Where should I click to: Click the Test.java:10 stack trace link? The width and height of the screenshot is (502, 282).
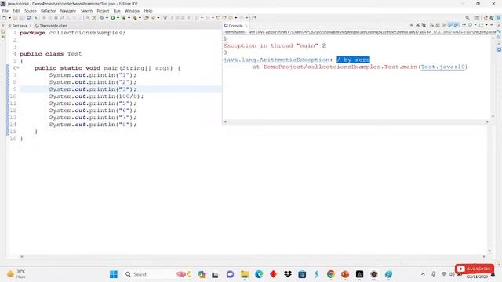(442, 67)
